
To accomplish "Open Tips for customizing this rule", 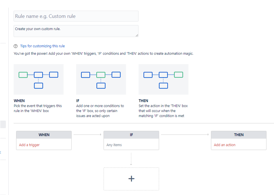I will tap(43, 46).
